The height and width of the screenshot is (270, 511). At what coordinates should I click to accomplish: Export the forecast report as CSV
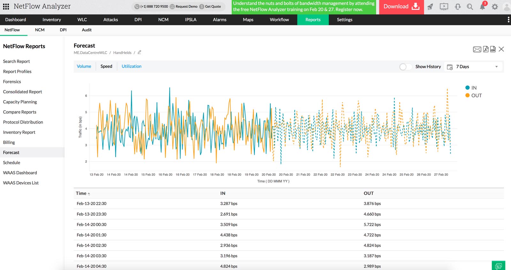493,49
